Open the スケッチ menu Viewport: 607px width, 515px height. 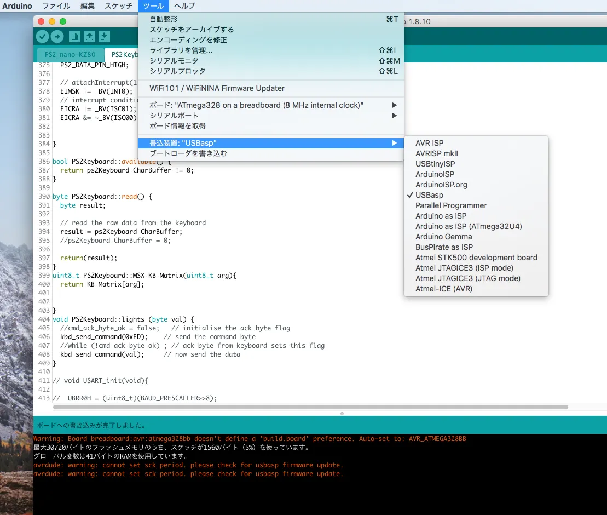point(118,6)
